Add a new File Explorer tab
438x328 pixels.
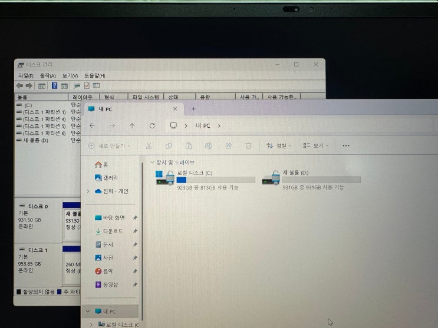coord(193,109)
